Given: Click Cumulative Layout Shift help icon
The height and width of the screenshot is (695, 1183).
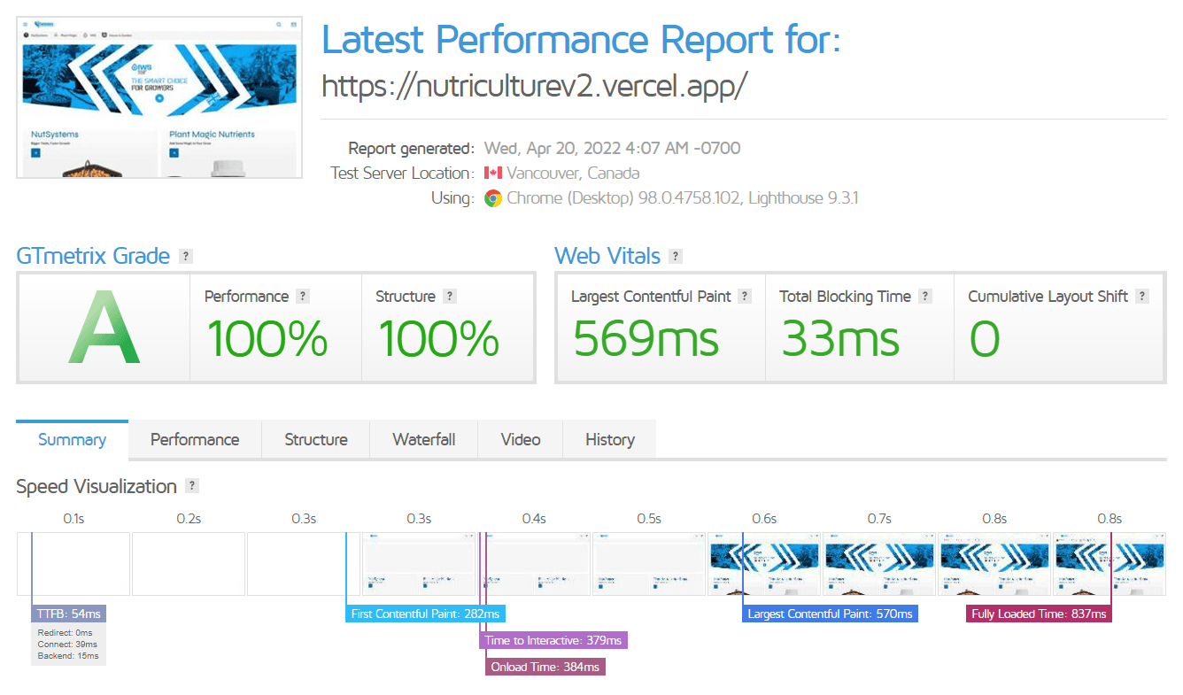Looking at the screenshot, I should pos(1142,297).
